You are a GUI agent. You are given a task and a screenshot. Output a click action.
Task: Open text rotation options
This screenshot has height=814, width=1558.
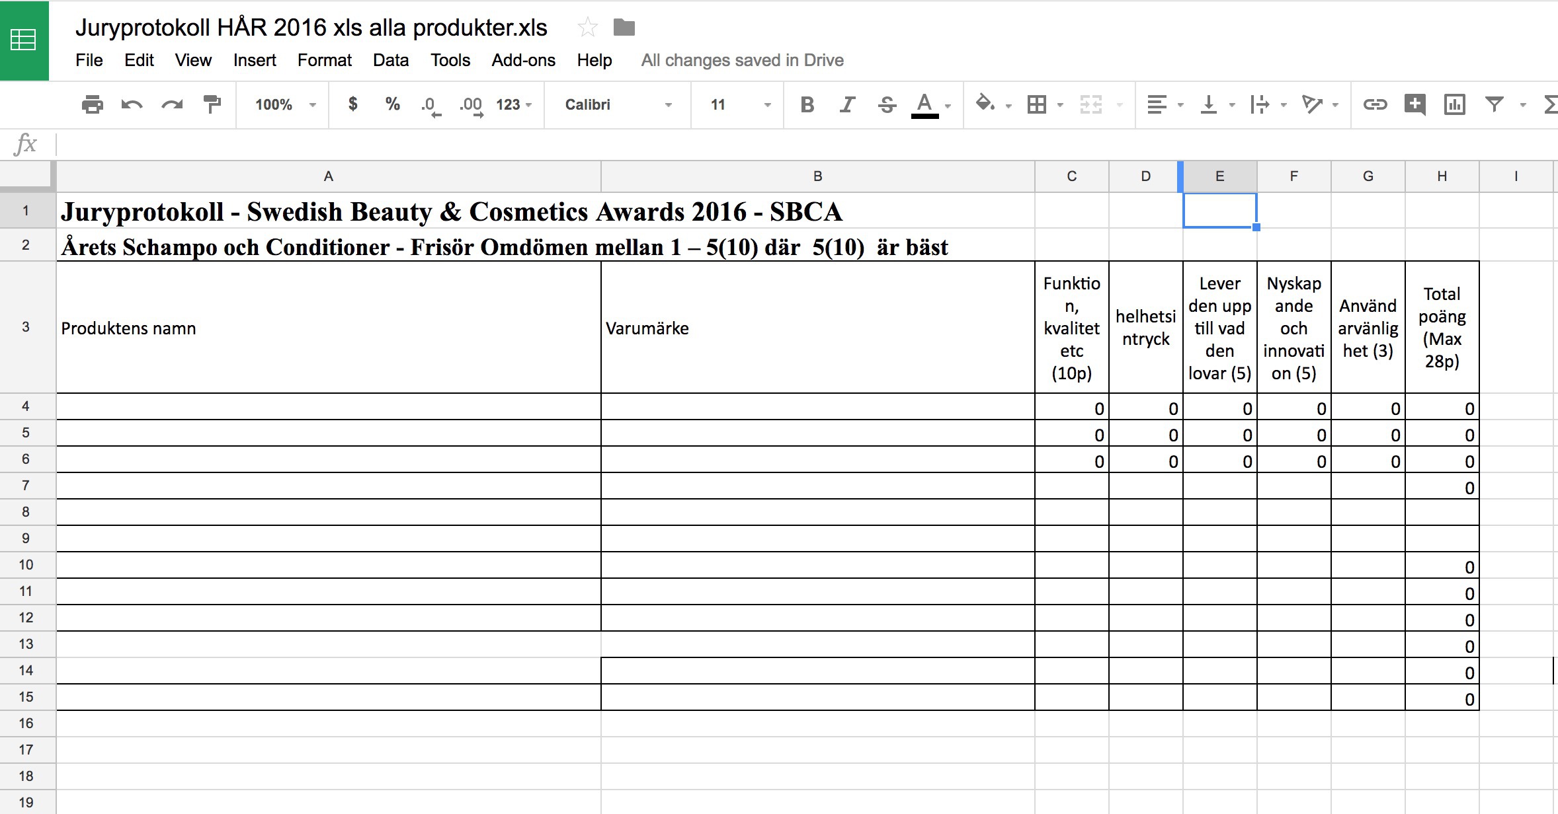[1312, 104]
